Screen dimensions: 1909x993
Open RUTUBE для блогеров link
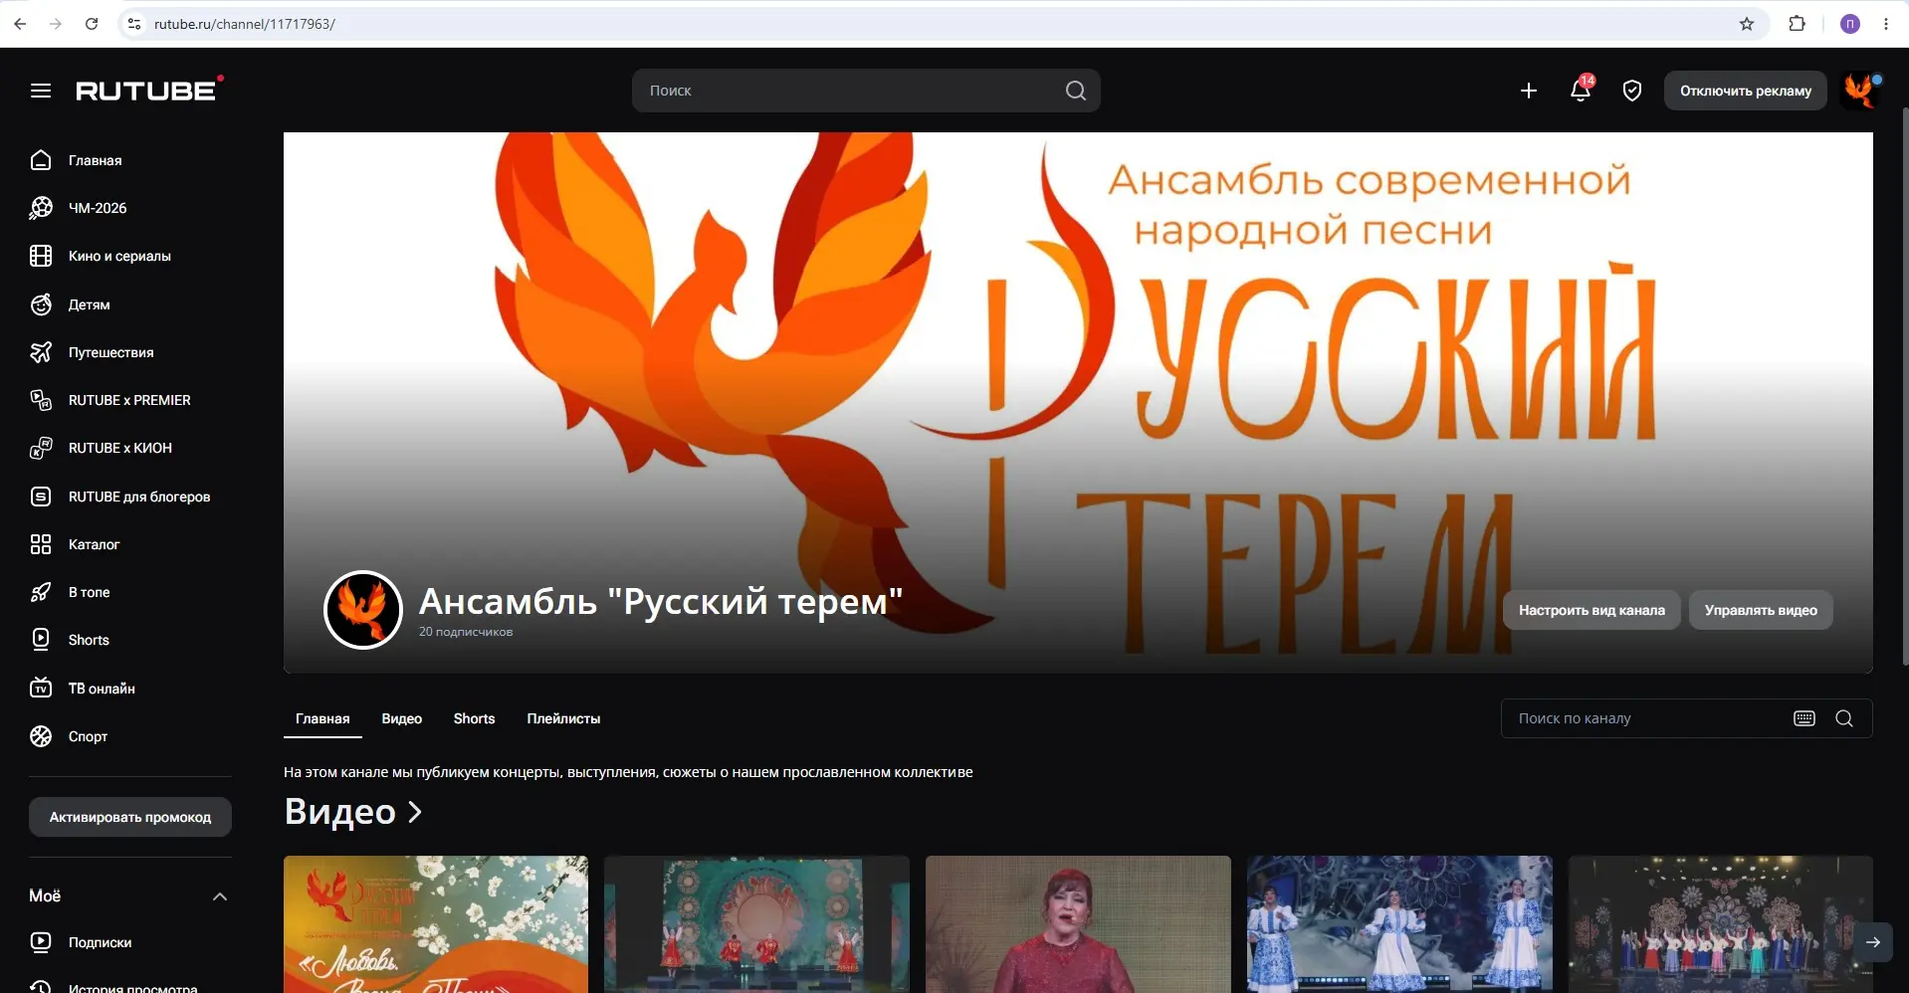point(139,496)
